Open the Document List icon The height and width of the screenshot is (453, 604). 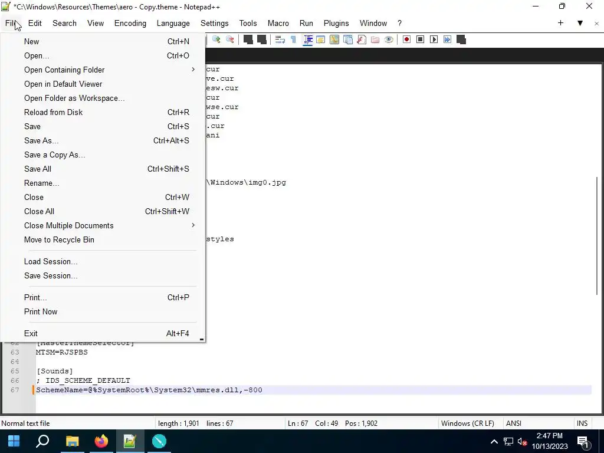point(348,40)
